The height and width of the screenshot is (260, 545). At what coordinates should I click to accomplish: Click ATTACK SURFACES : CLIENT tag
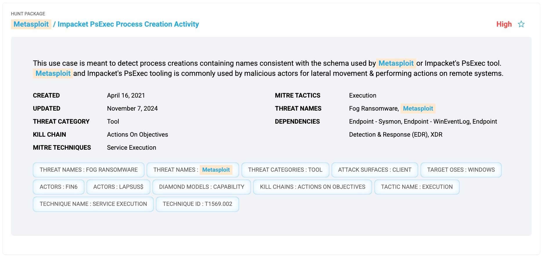375,170
